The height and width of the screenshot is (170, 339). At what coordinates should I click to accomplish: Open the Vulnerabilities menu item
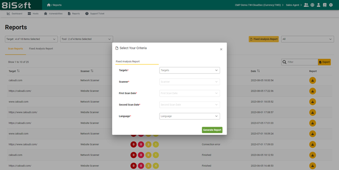53,14
